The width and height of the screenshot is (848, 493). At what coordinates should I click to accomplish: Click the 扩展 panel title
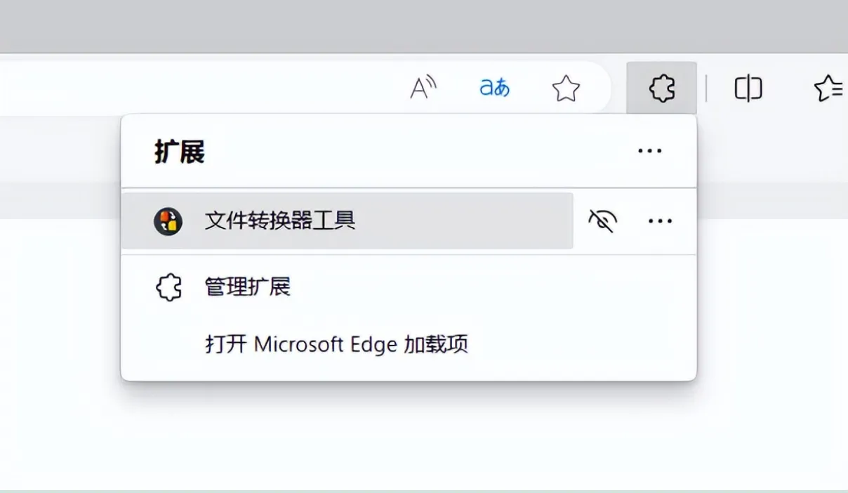[180, 152]
